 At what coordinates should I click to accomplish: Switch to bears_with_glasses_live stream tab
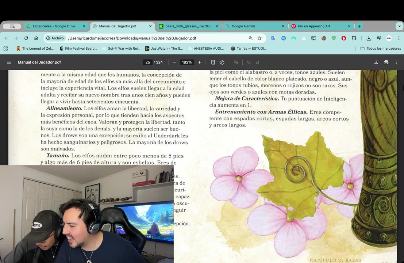(189, 26)
